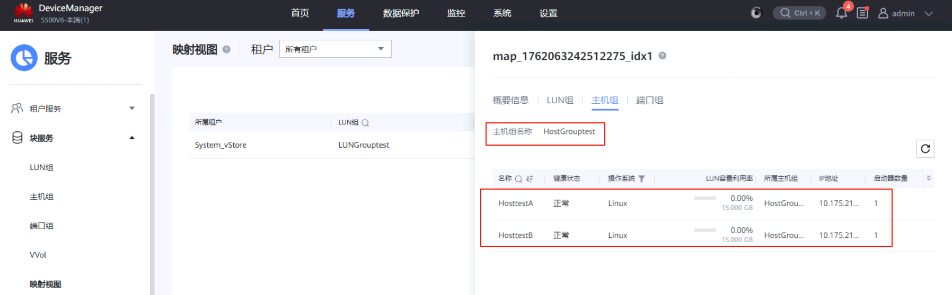Click help icon beside map name title
Viewport: 952px width, 295px height.
662,56
